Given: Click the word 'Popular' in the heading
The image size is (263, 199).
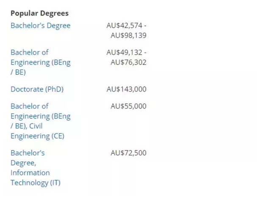Looking at the screenshot, I should (x=23, y=13).
